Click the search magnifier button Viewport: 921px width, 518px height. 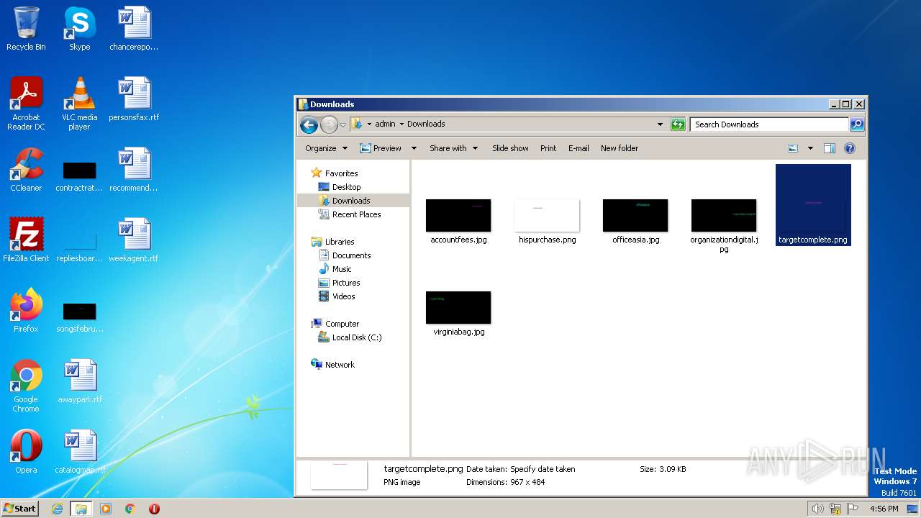[x=857, y=124]
